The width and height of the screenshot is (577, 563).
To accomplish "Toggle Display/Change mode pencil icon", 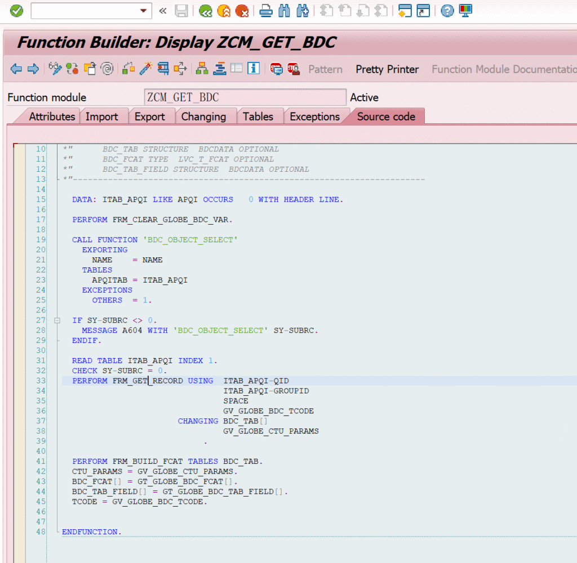I will [55, 69].
